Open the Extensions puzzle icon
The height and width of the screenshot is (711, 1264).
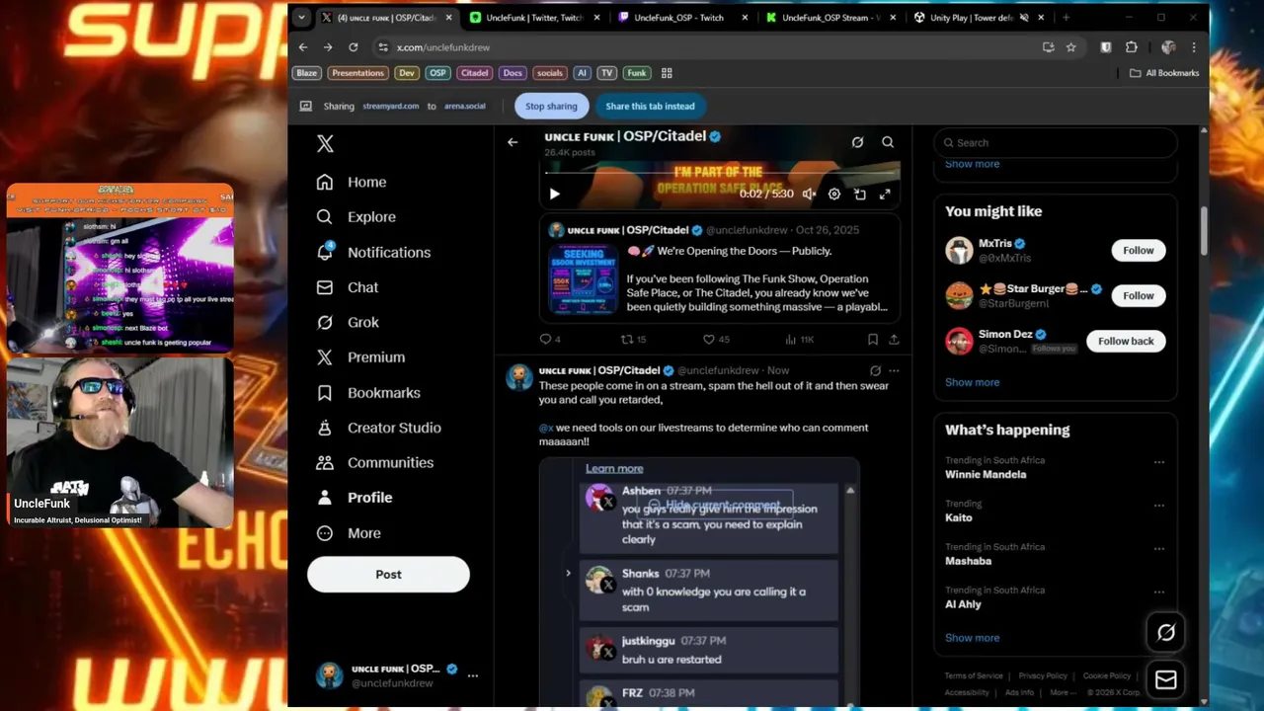coord(1132,47)
